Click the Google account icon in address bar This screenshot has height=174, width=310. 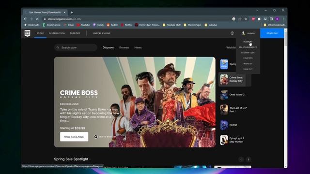coord(233,19)
